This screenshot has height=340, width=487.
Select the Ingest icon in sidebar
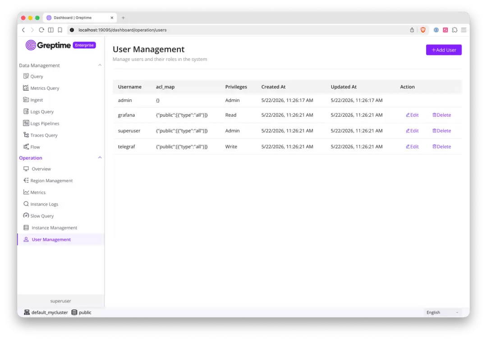point(26,100)
